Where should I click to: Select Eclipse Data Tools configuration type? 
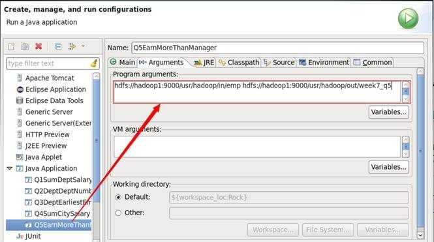[54, 100]
